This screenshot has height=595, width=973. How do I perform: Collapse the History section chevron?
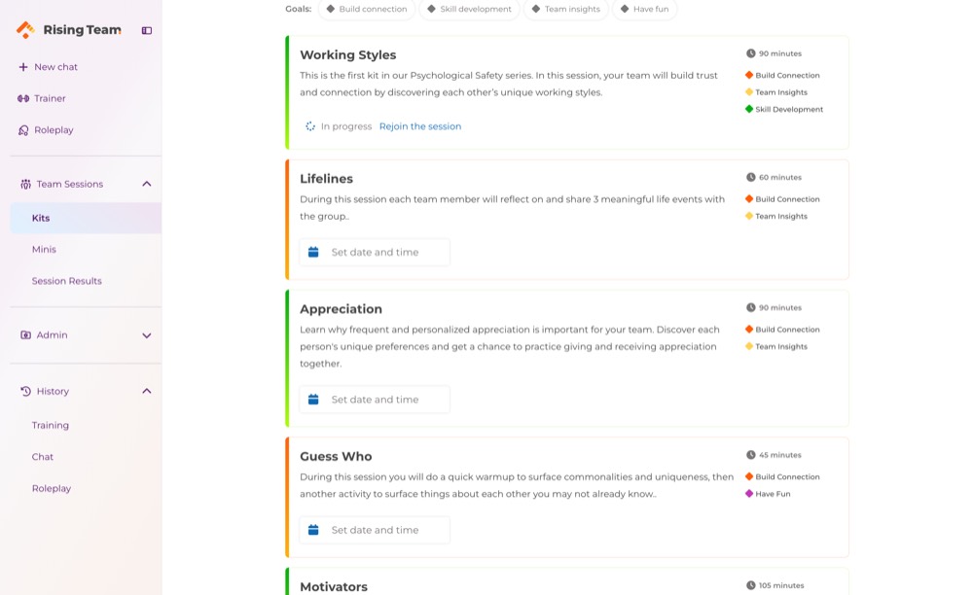[x=147, y=391]
